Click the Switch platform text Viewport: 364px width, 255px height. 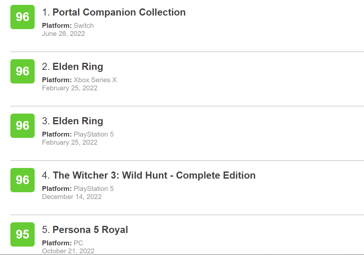click(84, 26)
